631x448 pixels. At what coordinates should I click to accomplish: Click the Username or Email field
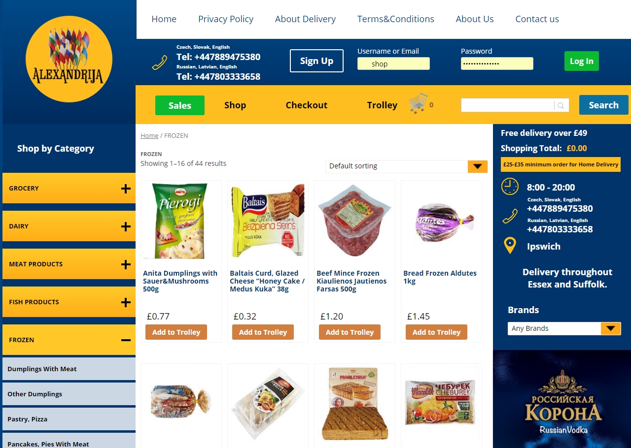393,64
